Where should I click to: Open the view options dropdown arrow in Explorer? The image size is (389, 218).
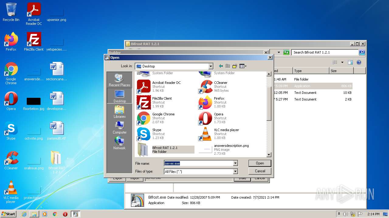(342, 62)
